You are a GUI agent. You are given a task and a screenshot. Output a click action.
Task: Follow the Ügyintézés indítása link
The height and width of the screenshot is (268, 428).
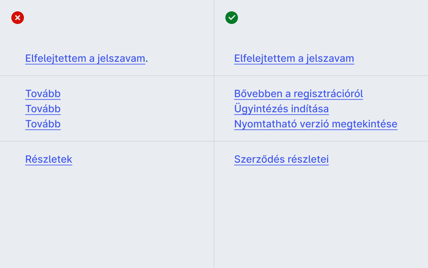[x=281, y=109]
